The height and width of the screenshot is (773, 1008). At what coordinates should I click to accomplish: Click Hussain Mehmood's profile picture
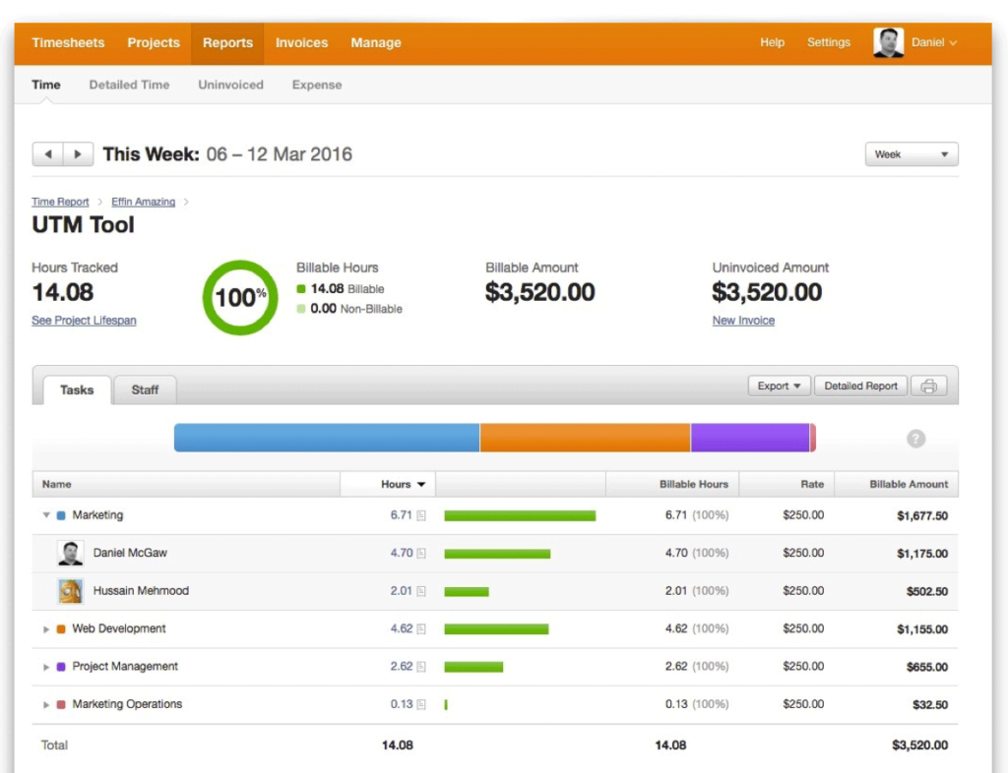click(69, 591)
